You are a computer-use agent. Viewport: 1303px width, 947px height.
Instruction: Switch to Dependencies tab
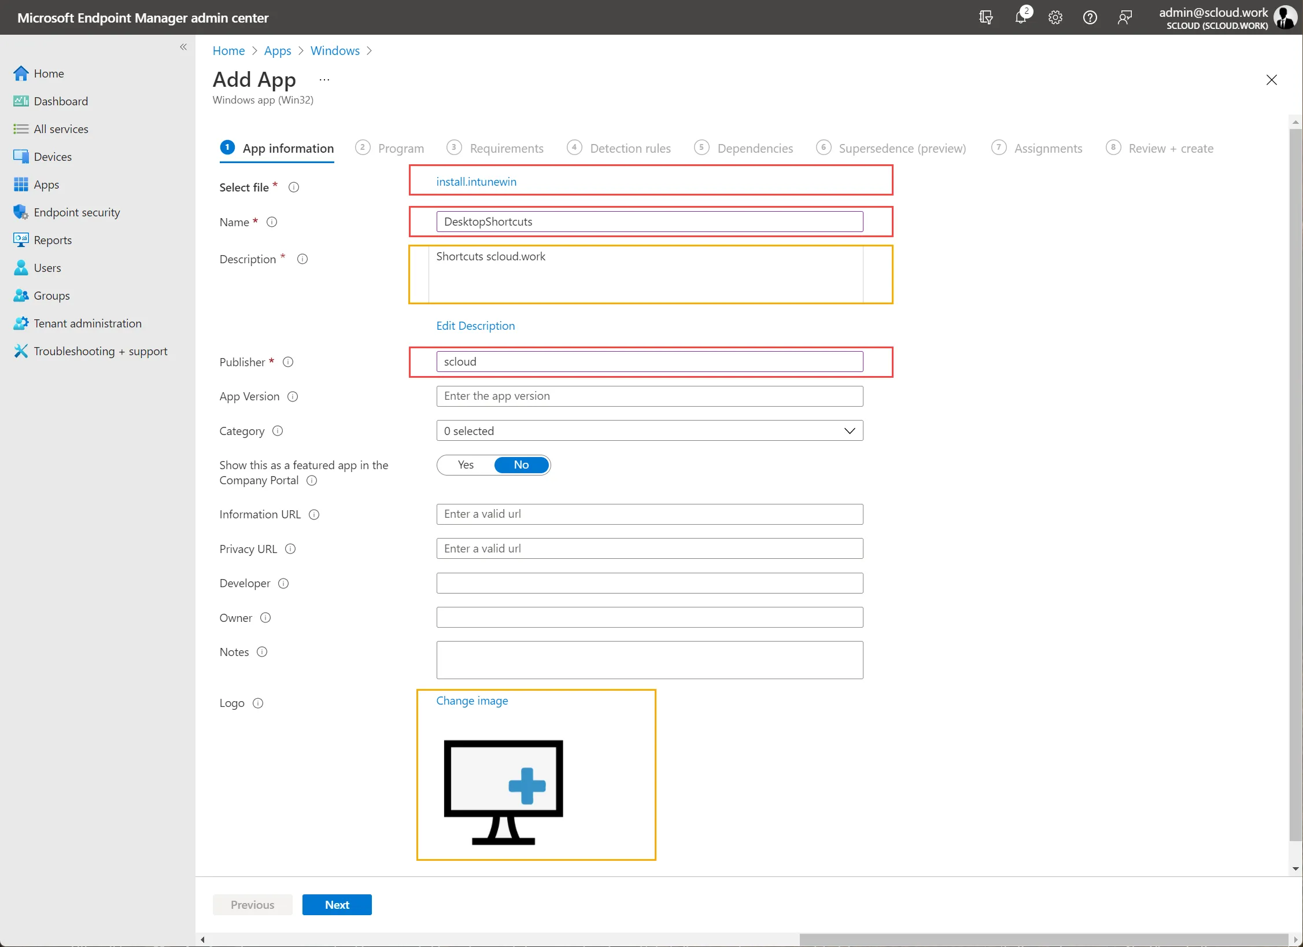point(744,149)
